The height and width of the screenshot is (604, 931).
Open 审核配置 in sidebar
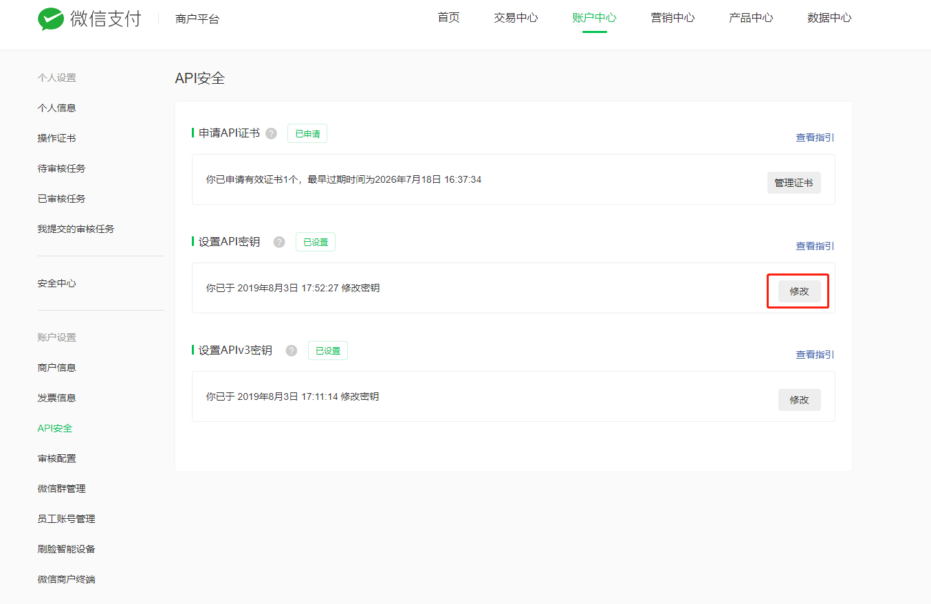coord(56,458)
